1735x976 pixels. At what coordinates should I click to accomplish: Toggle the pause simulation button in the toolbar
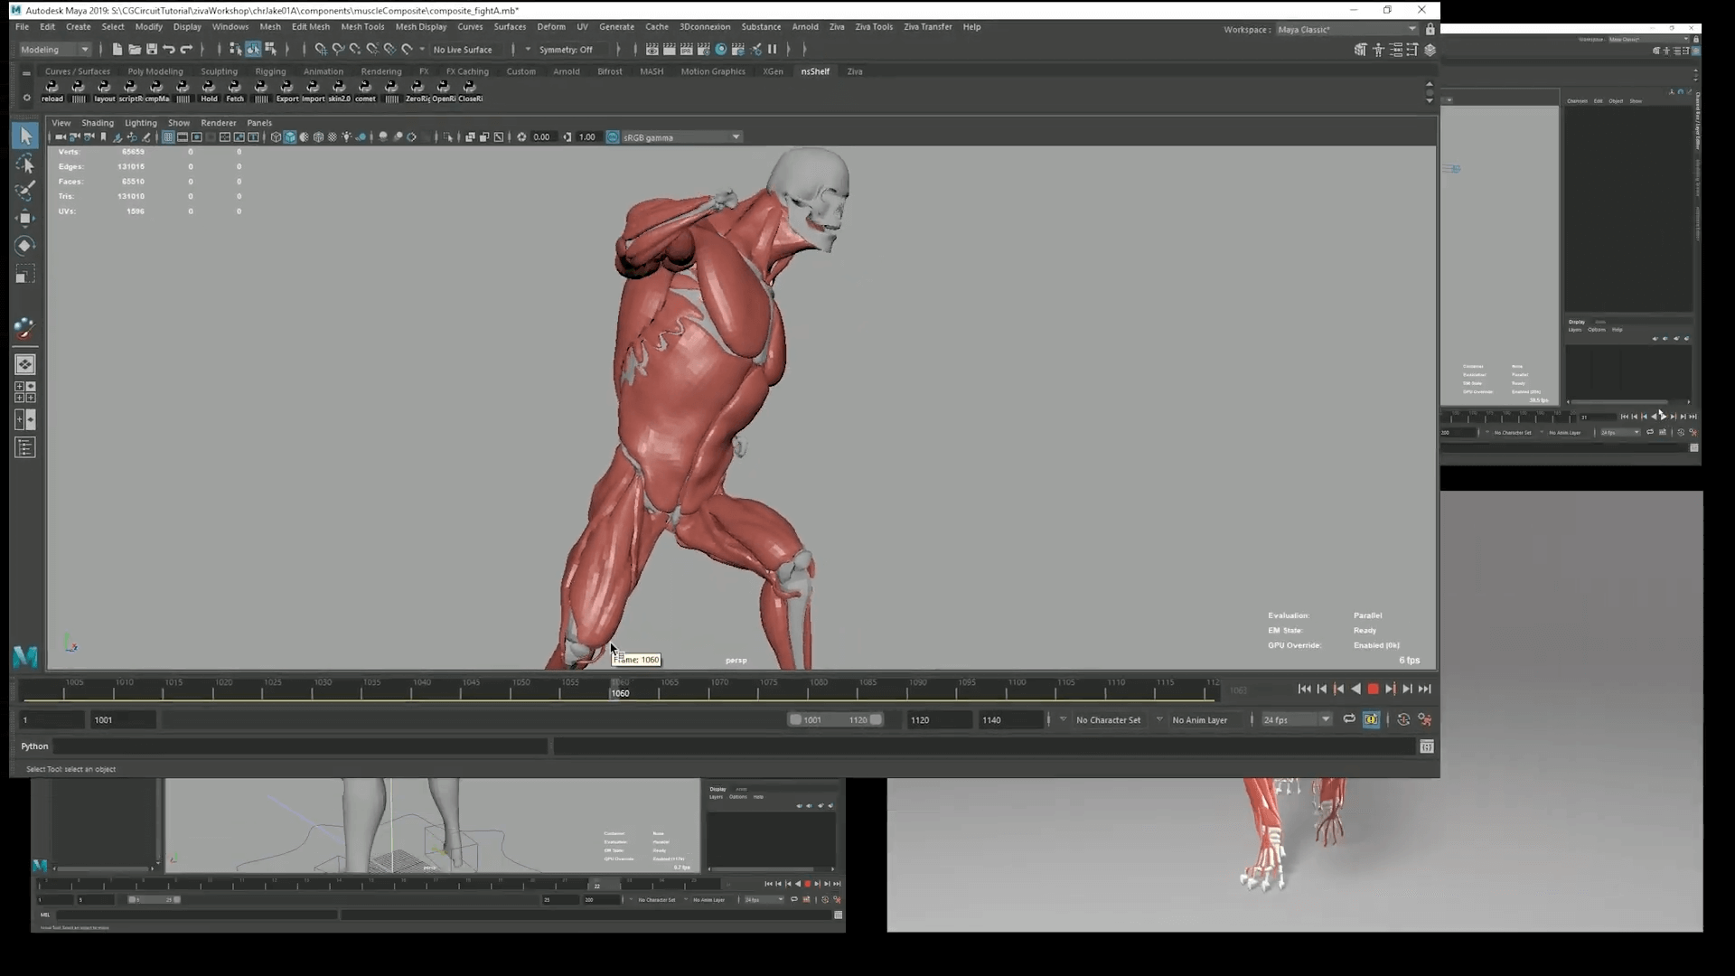click(x=774, y=50)
